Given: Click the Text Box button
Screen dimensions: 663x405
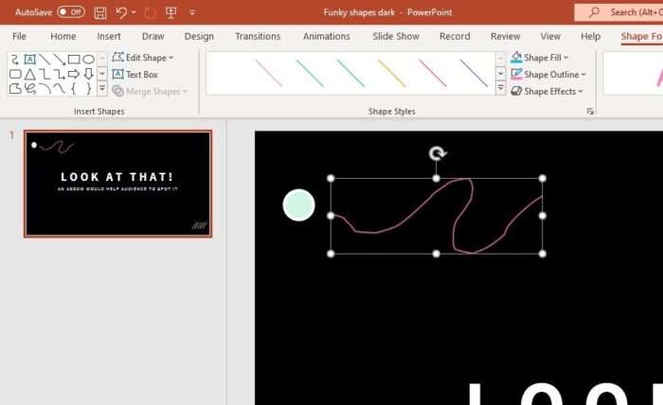Looking at the screenshot, I should [135, 75].
